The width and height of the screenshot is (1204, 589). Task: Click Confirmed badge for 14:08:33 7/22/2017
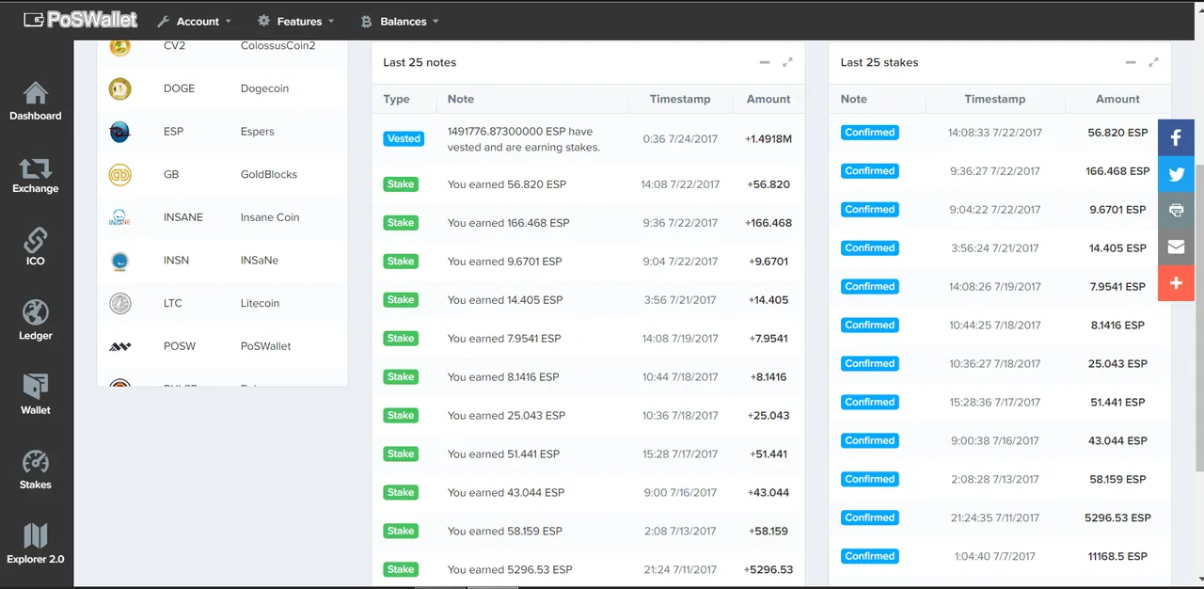point(870,133)
